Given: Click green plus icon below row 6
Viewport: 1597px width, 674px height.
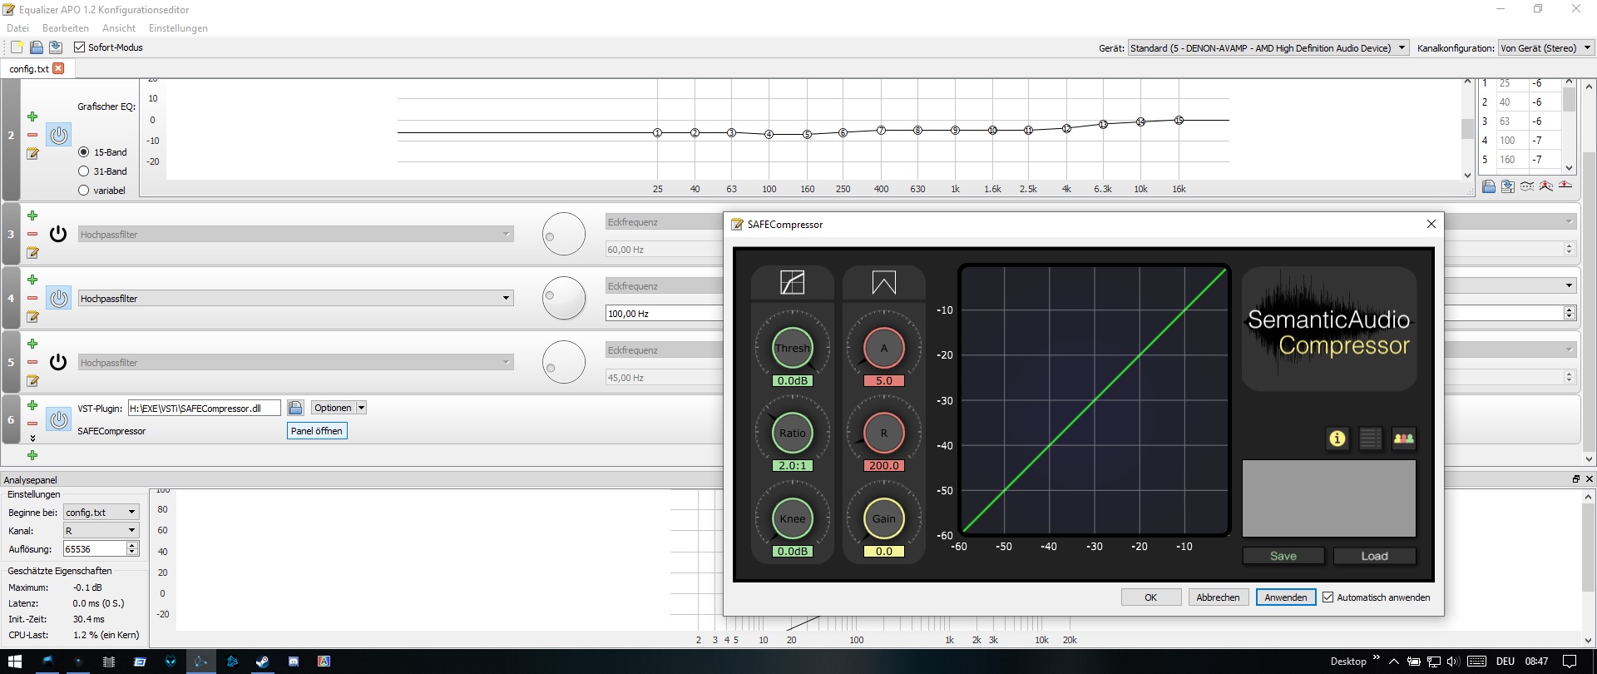Looking at the screenshot, I should (32, 455).
